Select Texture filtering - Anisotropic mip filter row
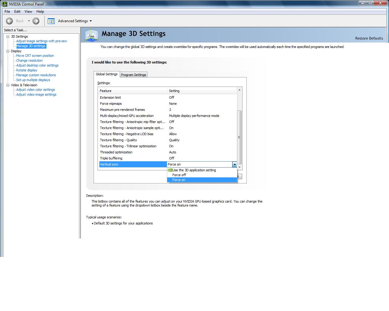Viewport: 389px width, 311px height. click(x=167, y=122)
